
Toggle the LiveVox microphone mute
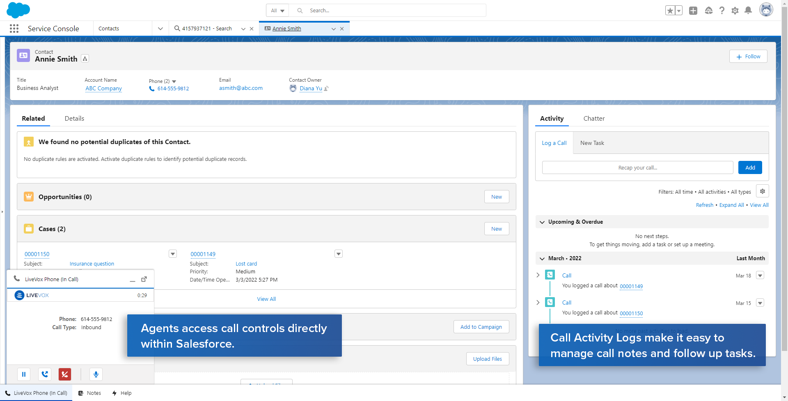tap(96, 374)
